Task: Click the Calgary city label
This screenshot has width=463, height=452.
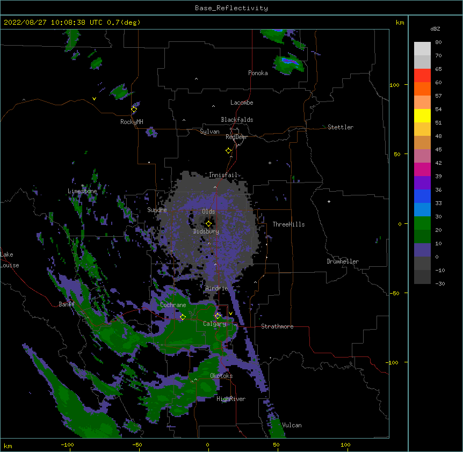Action: click(x=214, y=324)
